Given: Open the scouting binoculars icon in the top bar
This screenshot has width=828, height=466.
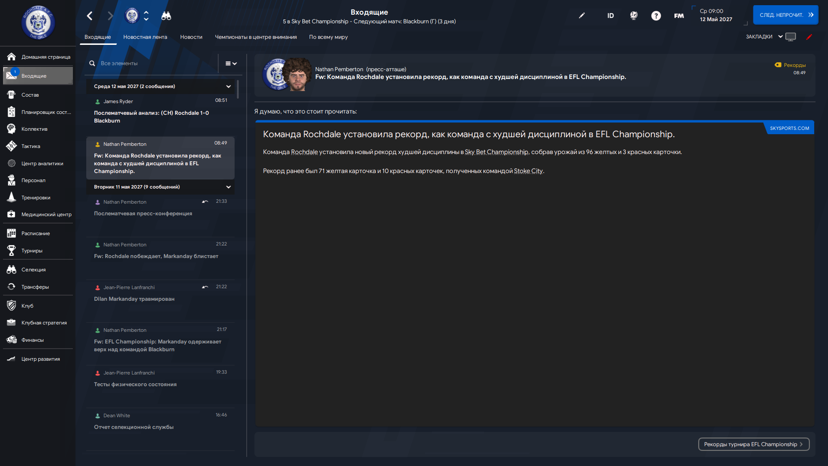Looking at the screenshot, I should (x=166, y=16).
